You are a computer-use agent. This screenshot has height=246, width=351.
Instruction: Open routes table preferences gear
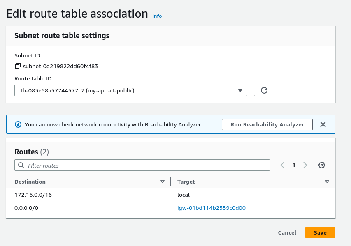click(x=322, y=165)
